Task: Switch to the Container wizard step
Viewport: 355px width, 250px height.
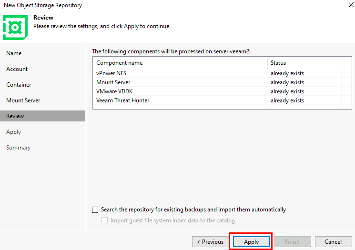Action: (19, 85)
